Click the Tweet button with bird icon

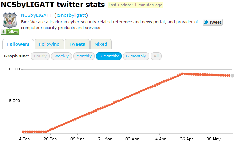212,22
